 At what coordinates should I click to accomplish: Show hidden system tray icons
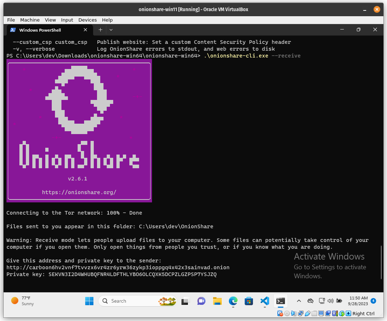(299, 301)
